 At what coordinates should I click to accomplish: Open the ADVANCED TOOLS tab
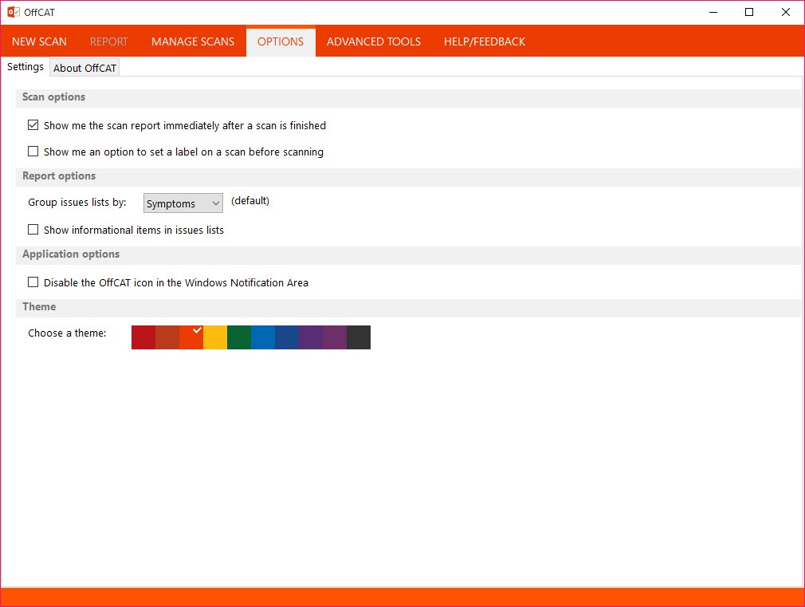tap(374, 41)
